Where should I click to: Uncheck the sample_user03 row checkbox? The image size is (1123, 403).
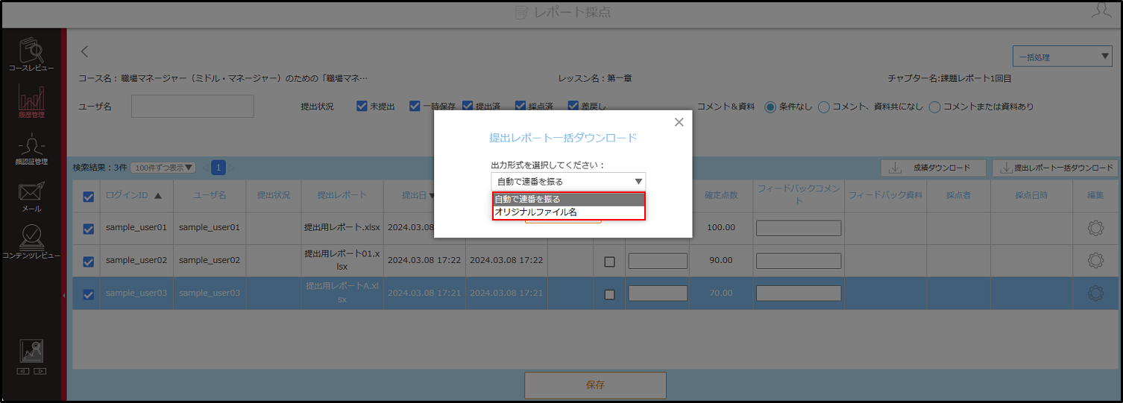88,294
